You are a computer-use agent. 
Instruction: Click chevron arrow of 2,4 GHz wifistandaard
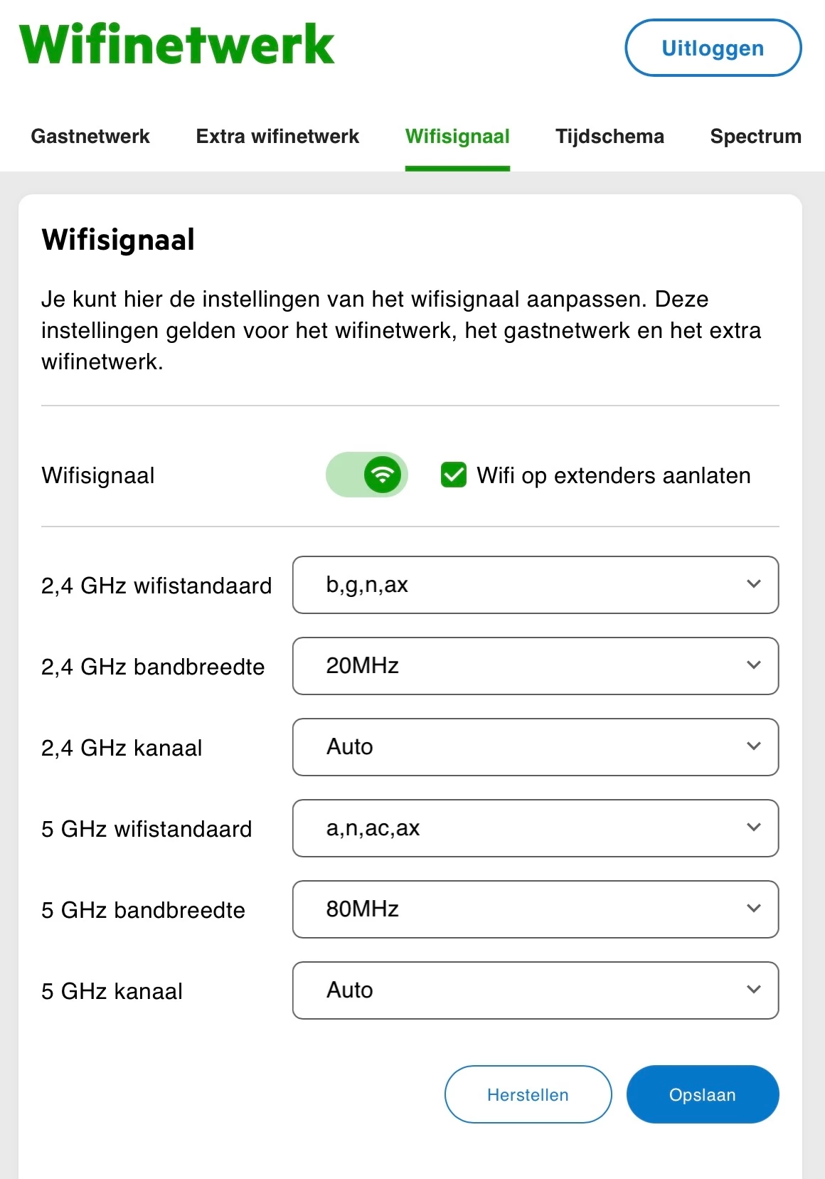(x=754, y=584)
